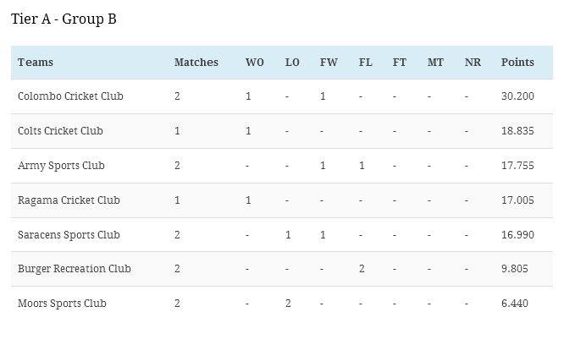This screenshot has height=356, width=564.
Task: Click the Teams column header
Action: click(x=36, y=63)
